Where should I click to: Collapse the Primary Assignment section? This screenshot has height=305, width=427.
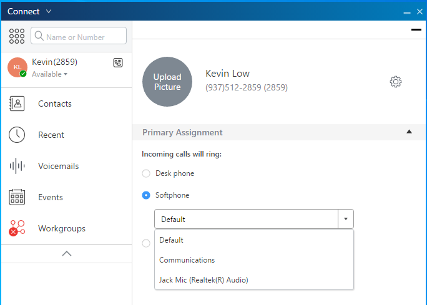point(409,132)
